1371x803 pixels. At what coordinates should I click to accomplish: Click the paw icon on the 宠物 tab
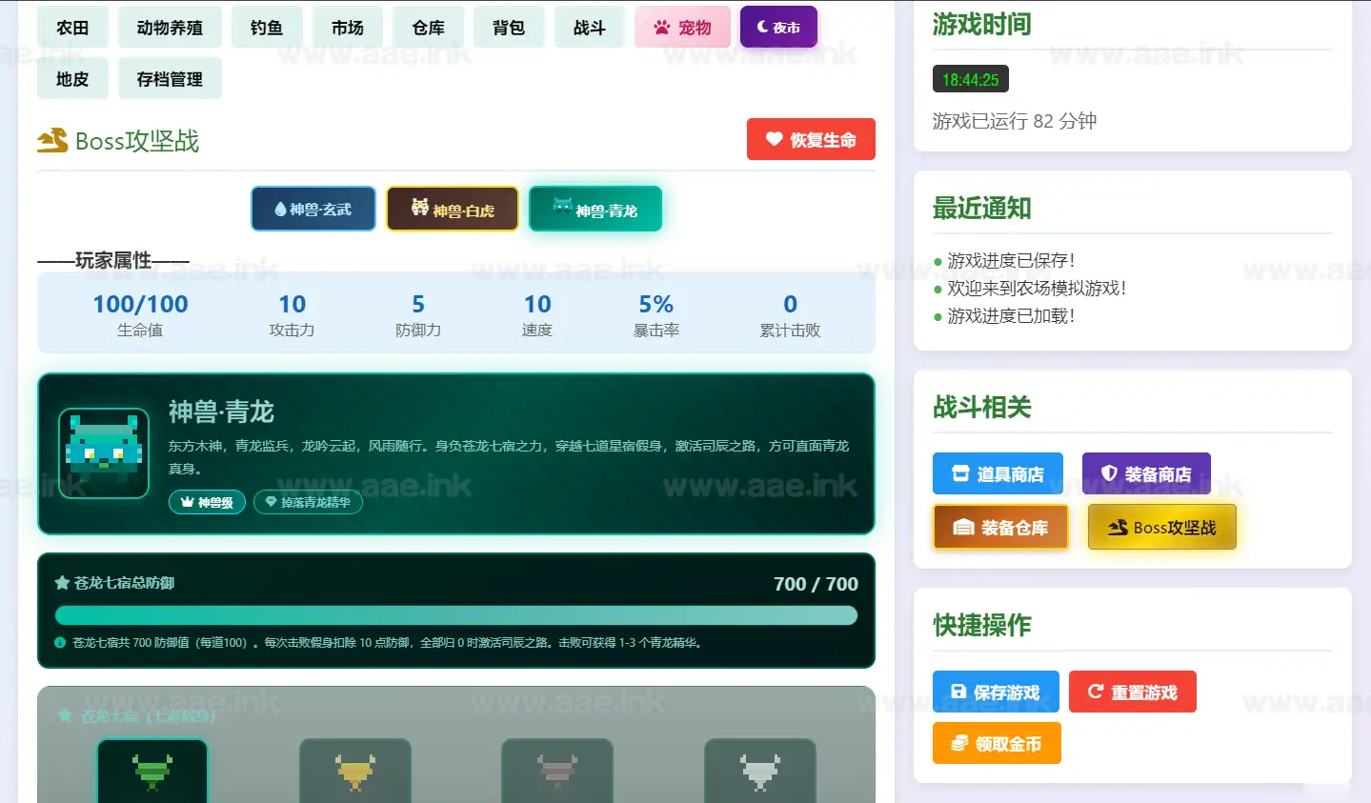(662, 28)
